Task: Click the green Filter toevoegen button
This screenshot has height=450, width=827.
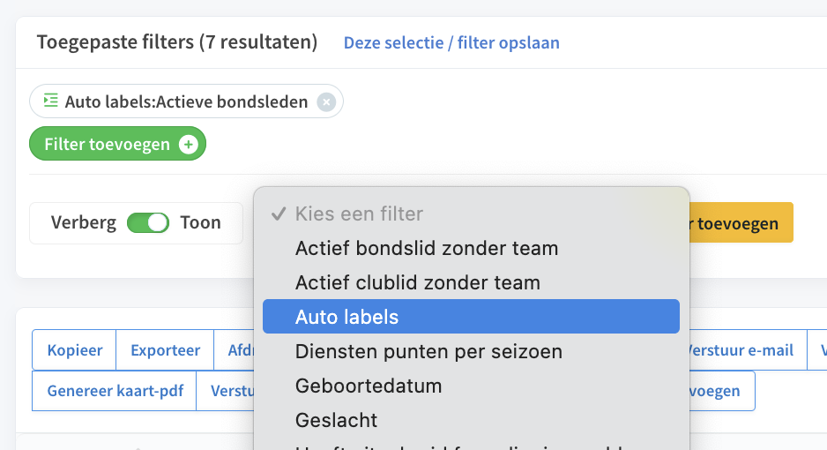Action: click(x=117, y=144)
